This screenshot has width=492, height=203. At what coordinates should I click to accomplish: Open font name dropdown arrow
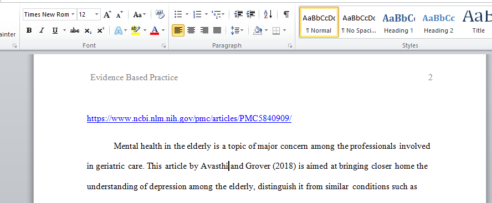tap(73, 14)
